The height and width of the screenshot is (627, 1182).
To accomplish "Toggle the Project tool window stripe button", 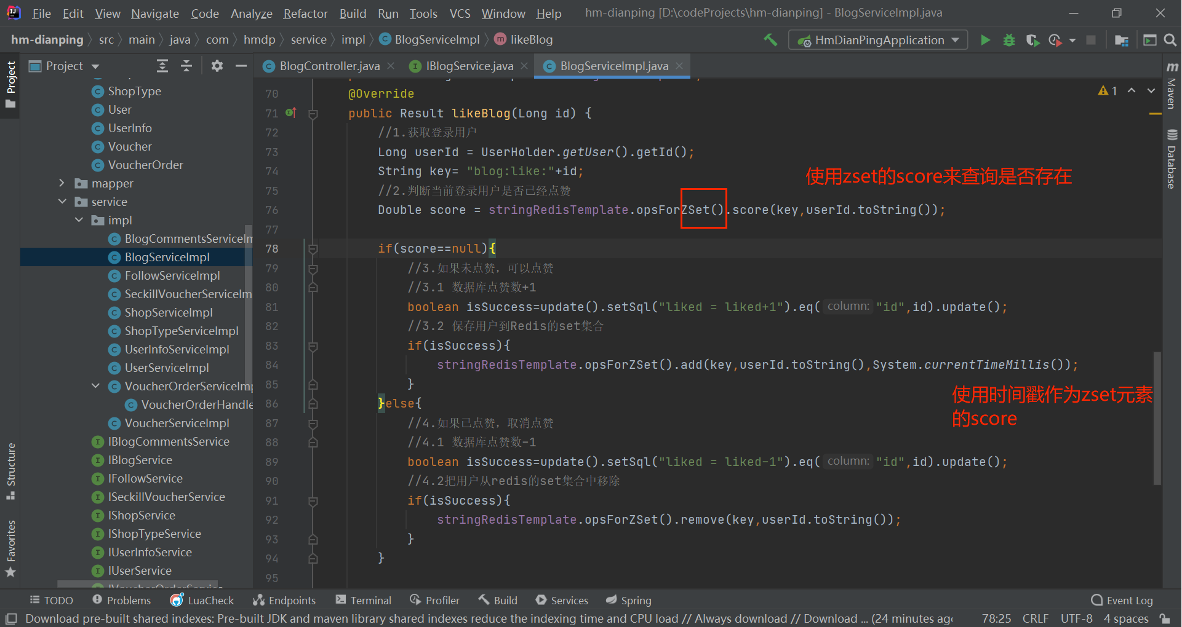I will pos(10,84).
